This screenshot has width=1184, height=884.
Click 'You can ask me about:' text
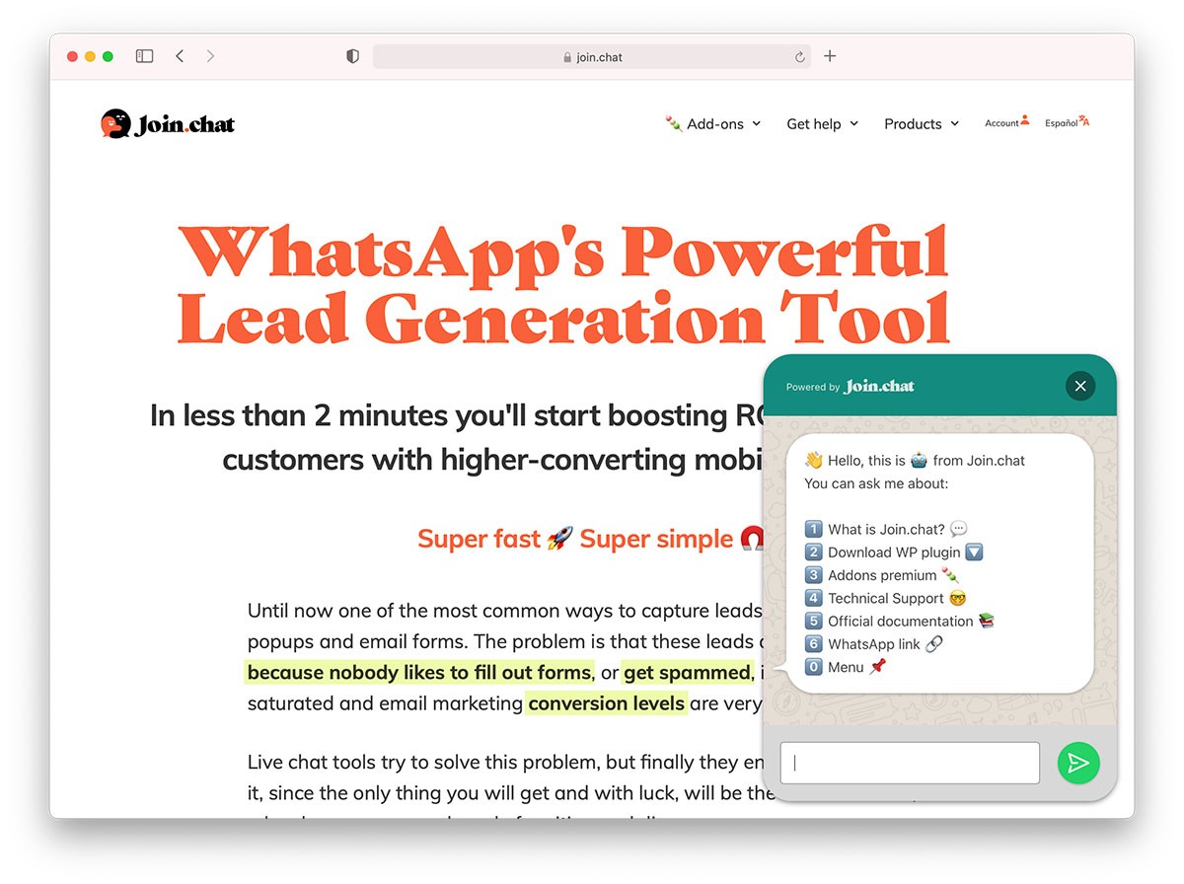point(876,483)
